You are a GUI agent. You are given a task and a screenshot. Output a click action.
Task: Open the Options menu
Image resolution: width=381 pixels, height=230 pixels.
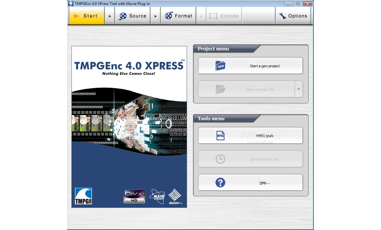pyautogui.click(x=293, y=16)
